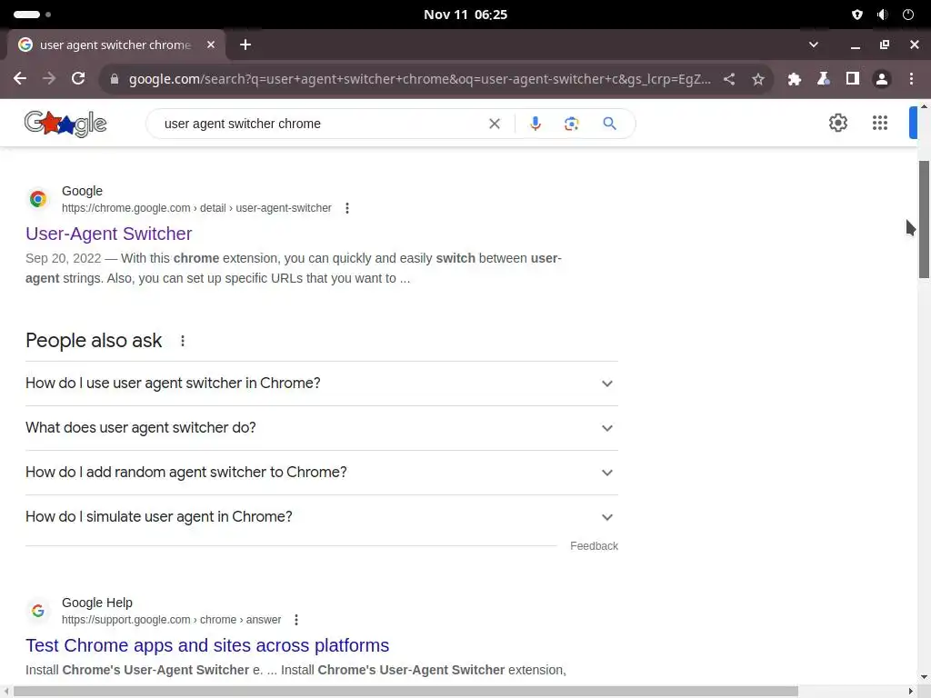
Task: Click the support.google.com result URL
Action: [172, 620]
